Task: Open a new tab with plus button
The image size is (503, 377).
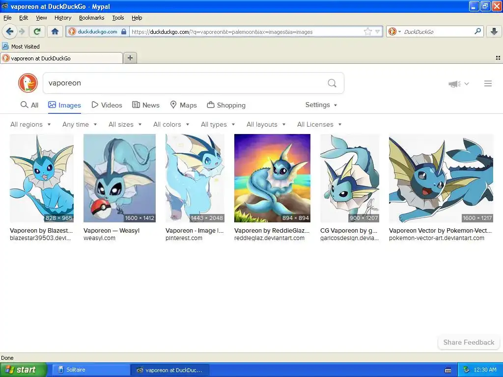Action: pos(130,58)
